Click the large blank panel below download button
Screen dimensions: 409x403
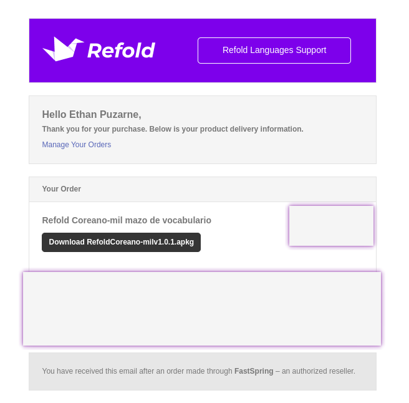201,309
